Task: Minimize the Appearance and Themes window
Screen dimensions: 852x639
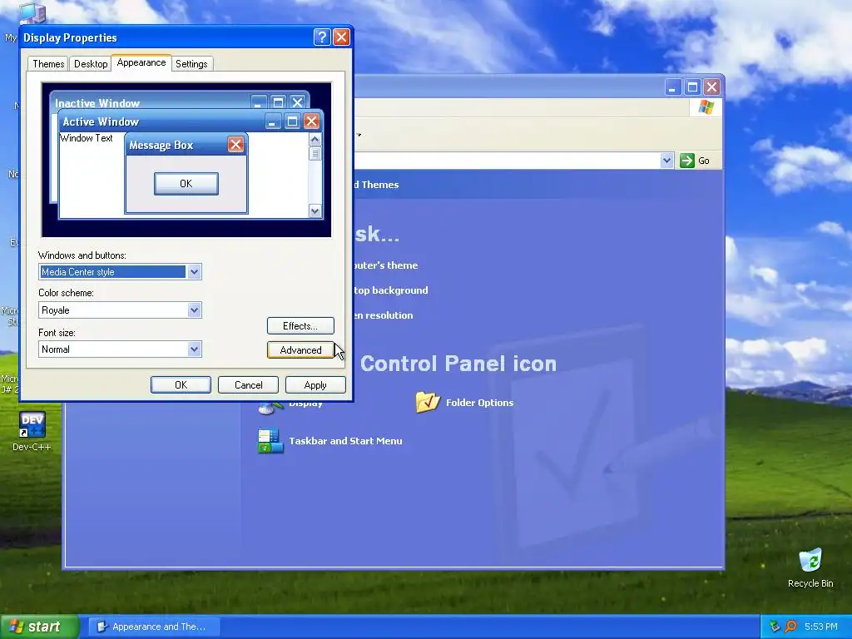Action: [672, 87]
